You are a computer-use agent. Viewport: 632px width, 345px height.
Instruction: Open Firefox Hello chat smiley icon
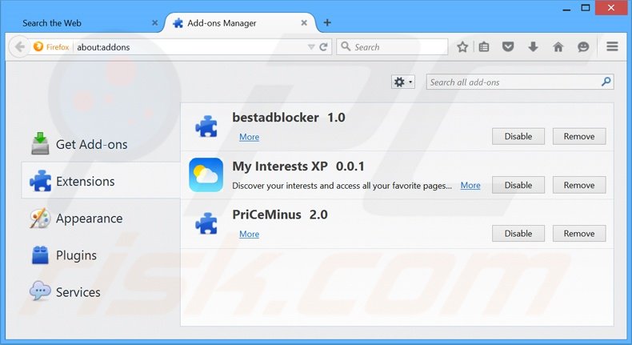(583, 47)
